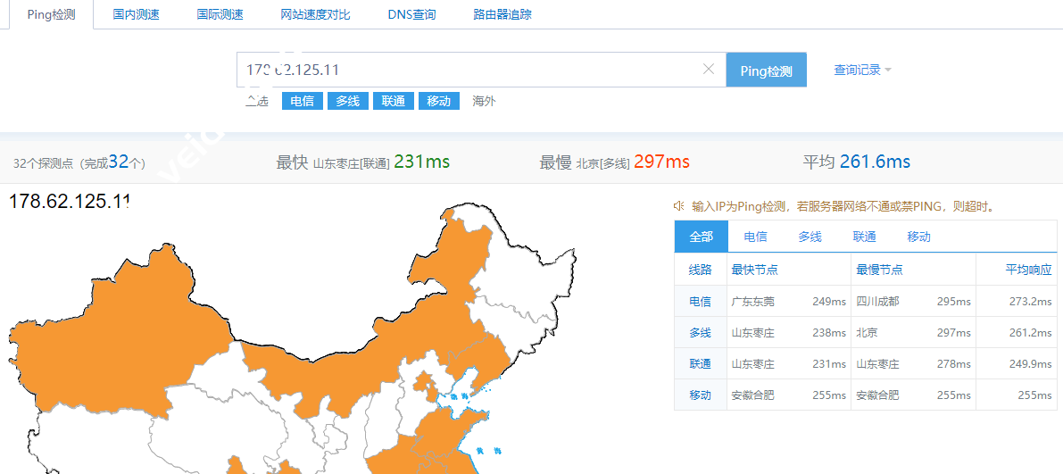Click the 联通 row label in table

click(701, 363)
